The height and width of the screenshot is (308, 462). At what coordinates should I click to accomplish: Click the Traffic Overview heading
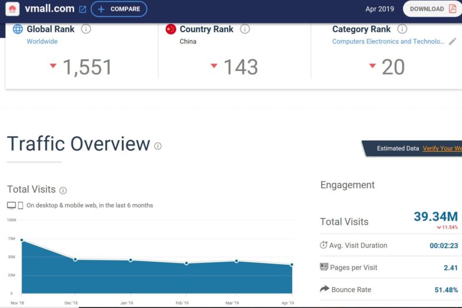pos(79,144)
